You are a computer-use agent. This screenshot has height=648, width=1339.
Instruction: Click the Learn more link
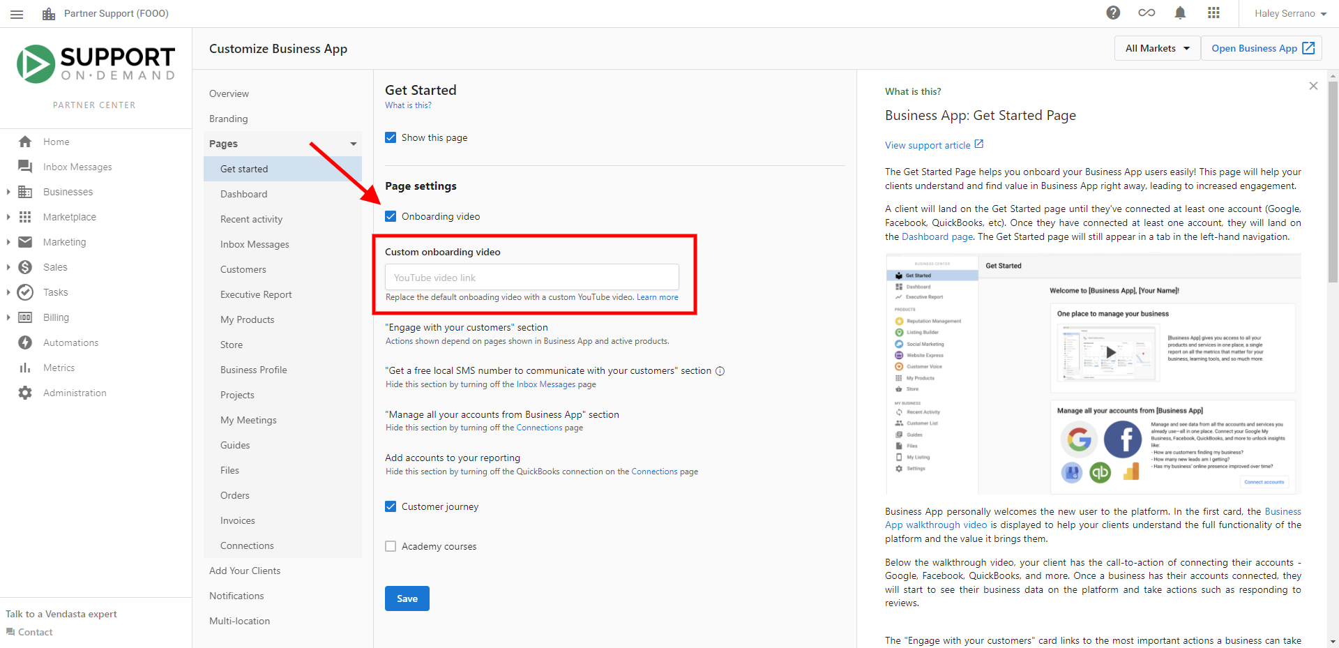click(658, 297)
